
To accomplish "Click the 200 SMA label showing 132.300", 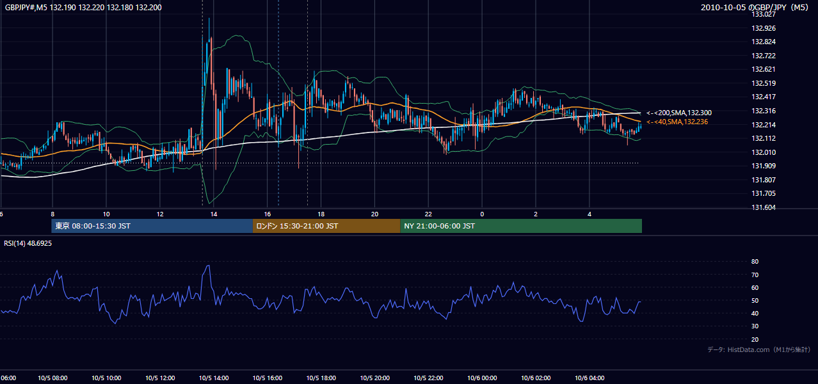I will pos(679,113).
